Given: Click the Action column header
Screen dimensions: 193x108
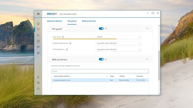Looking at the screenshot, I should [x=122, y=76].
